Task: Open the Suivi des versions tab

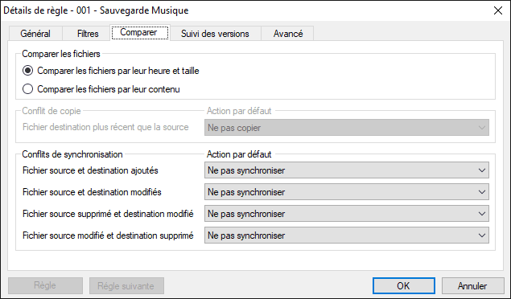Action: [x=215, y=34]
